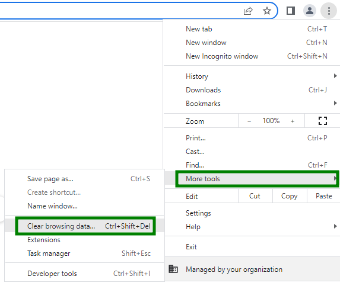
Task: Click the Cut edit button
Action: [x=255, y=196]
